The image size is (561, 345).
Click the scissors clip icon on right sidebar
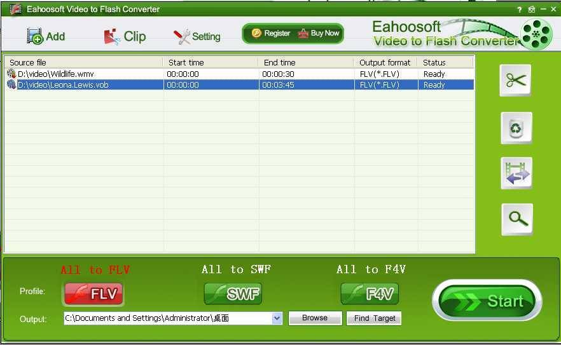[x=515, y=80]
